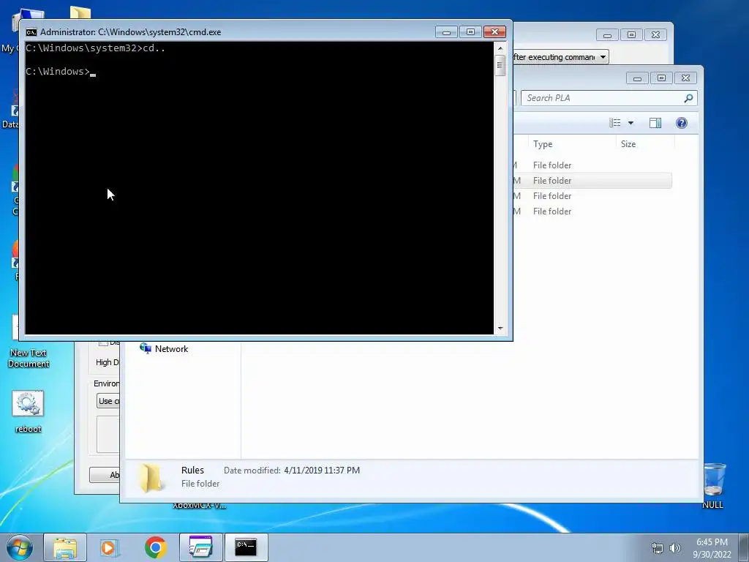The height and width of the screenshot is (562, 749).
Task: Switch to the purple window taskbar app
Action: coord(200,547)
